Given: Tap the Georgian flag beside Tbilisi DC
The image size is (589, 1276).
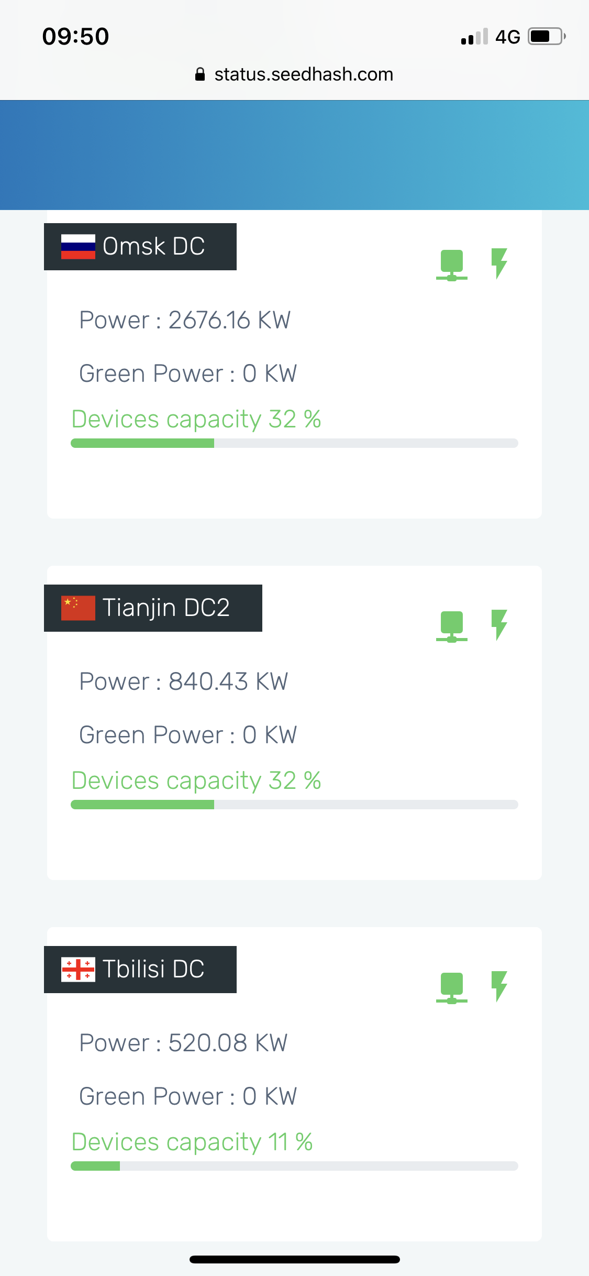Looking at the screenshot, I should coord(78,970).
